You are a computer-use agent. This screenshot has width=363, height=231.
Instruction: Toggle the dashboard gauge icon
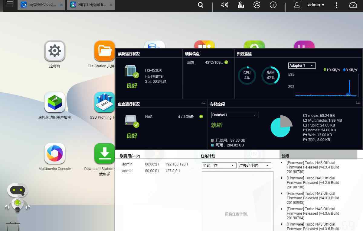(353, 5)
